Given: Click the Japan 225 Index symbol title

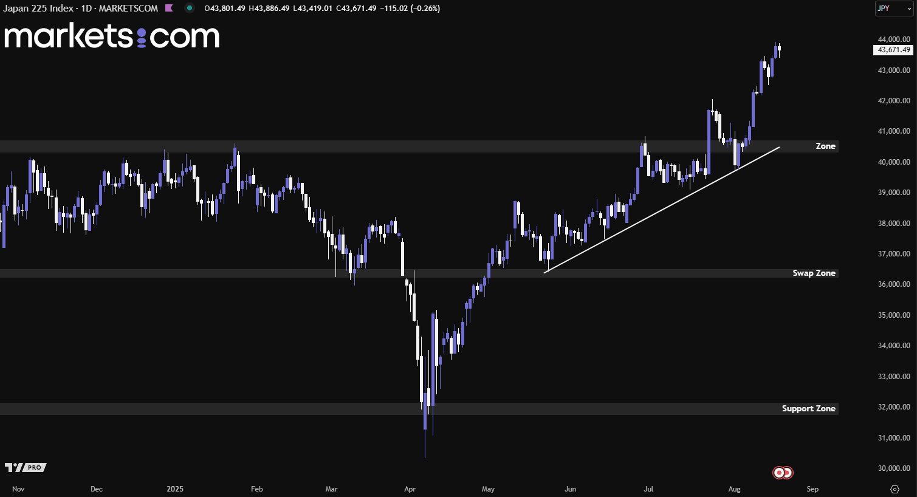Looking at the screenshot, I should click(x=38, y=9).
